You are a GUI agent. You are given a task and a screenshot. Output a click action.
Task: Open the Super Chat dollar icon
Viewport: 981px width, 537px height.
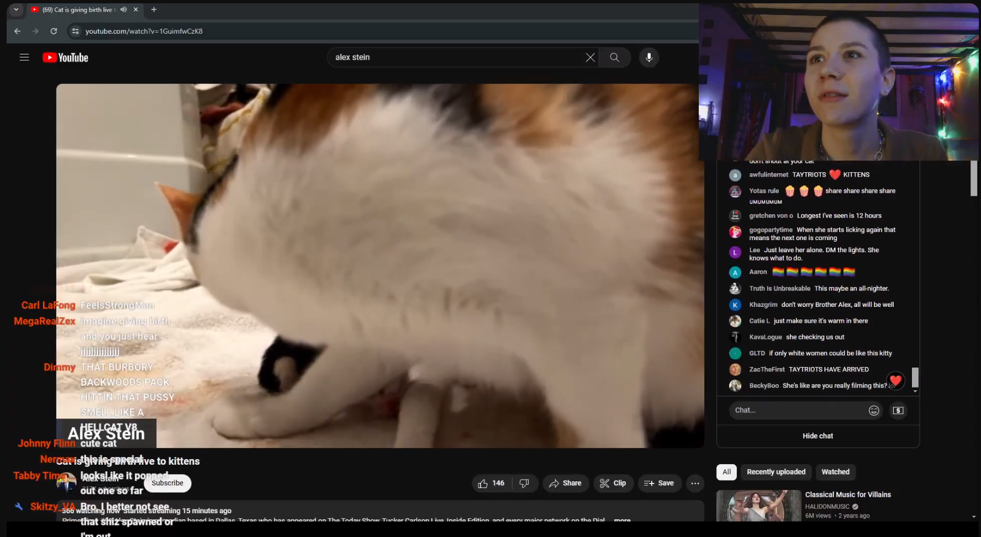(898, 411)
